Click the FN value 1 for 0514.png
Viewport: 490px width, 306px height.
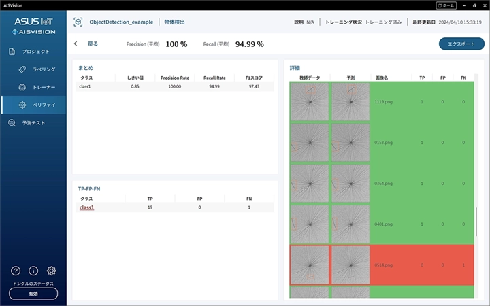463,265
